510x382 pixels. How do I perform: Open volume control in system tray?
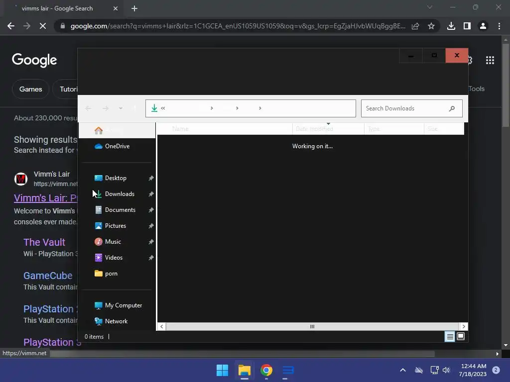click(447, 370)
